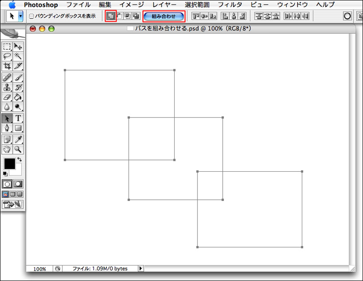Select the Rectangular Marquee tool

click(7, 46)
